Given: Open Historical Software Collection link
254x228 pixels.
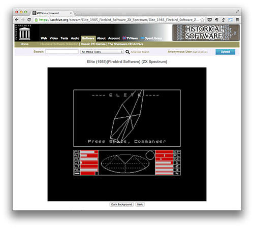Looking at the screenshot, I should click(59, 44).
